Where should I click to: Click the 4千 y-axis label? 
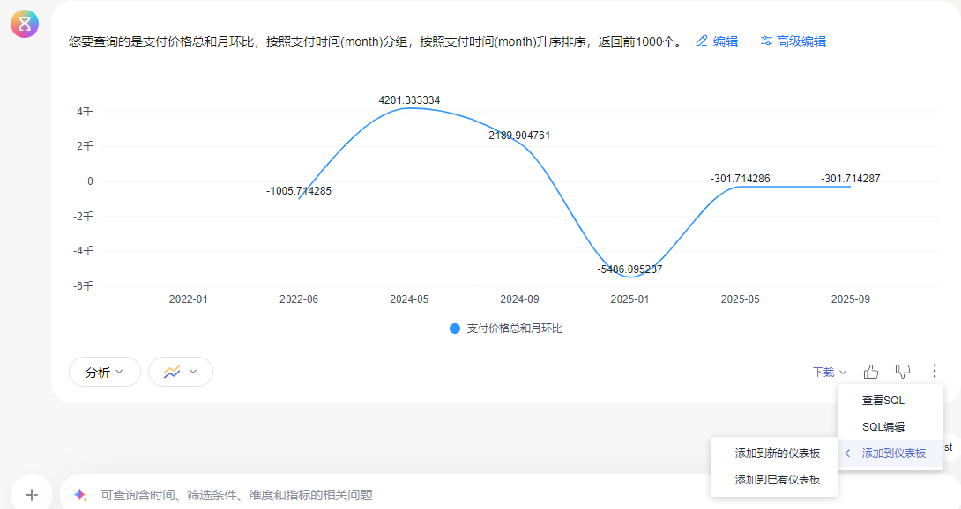[x=86, y=112]
